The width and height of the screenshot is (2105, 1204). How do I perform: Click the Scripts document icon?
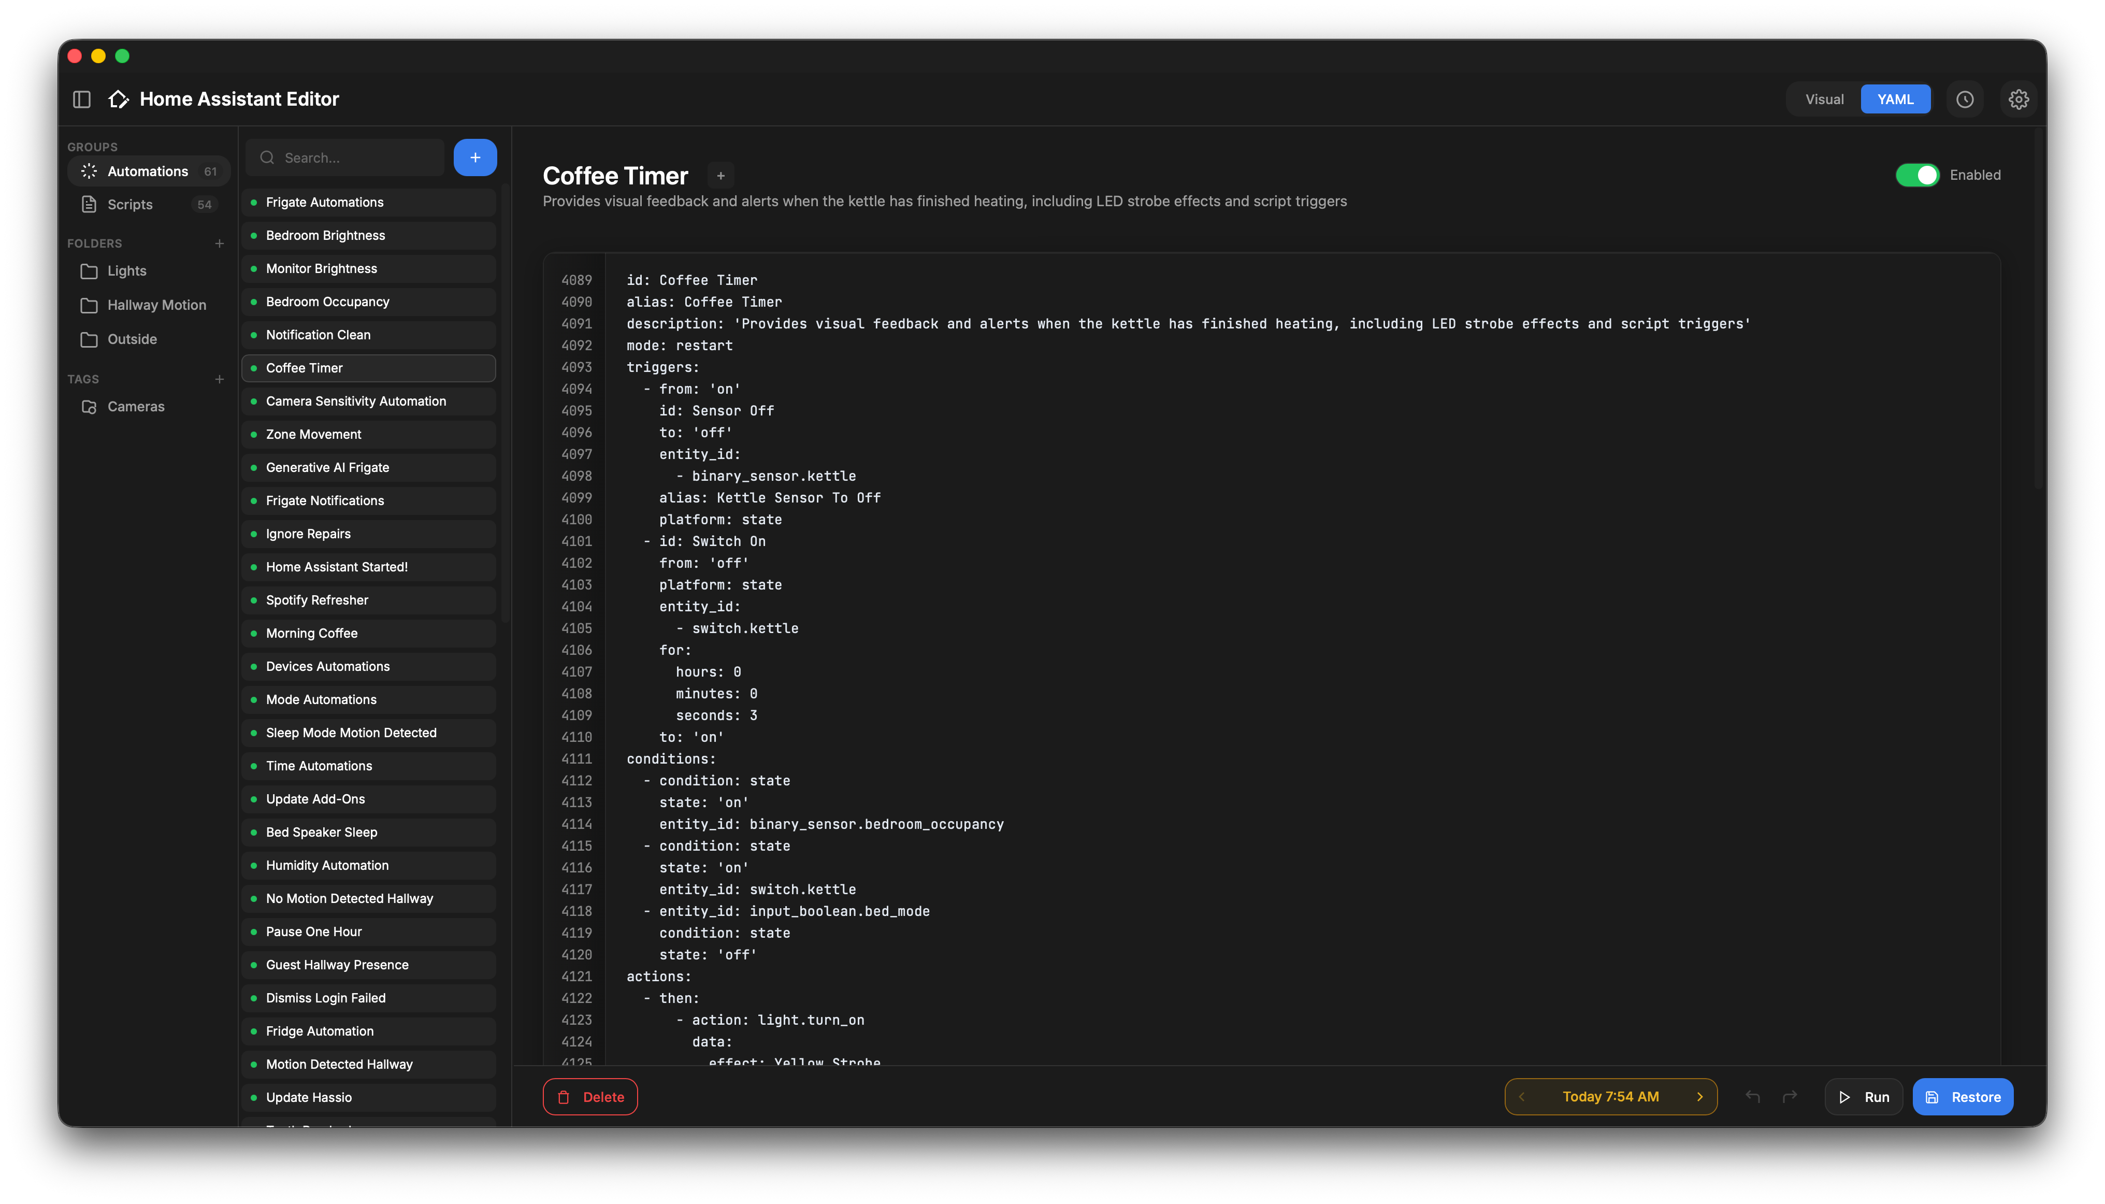tap(89, 204)
